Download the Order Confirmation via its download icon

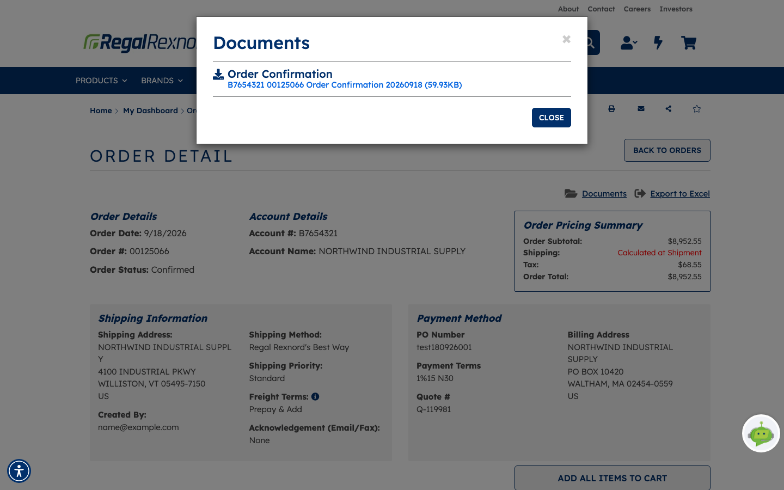[218, 75]
